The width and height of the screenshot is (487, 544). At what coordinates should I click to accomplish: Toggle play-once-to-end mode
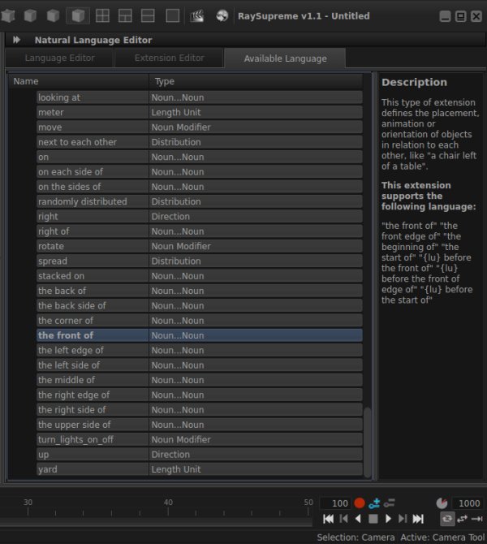point(477,519)
